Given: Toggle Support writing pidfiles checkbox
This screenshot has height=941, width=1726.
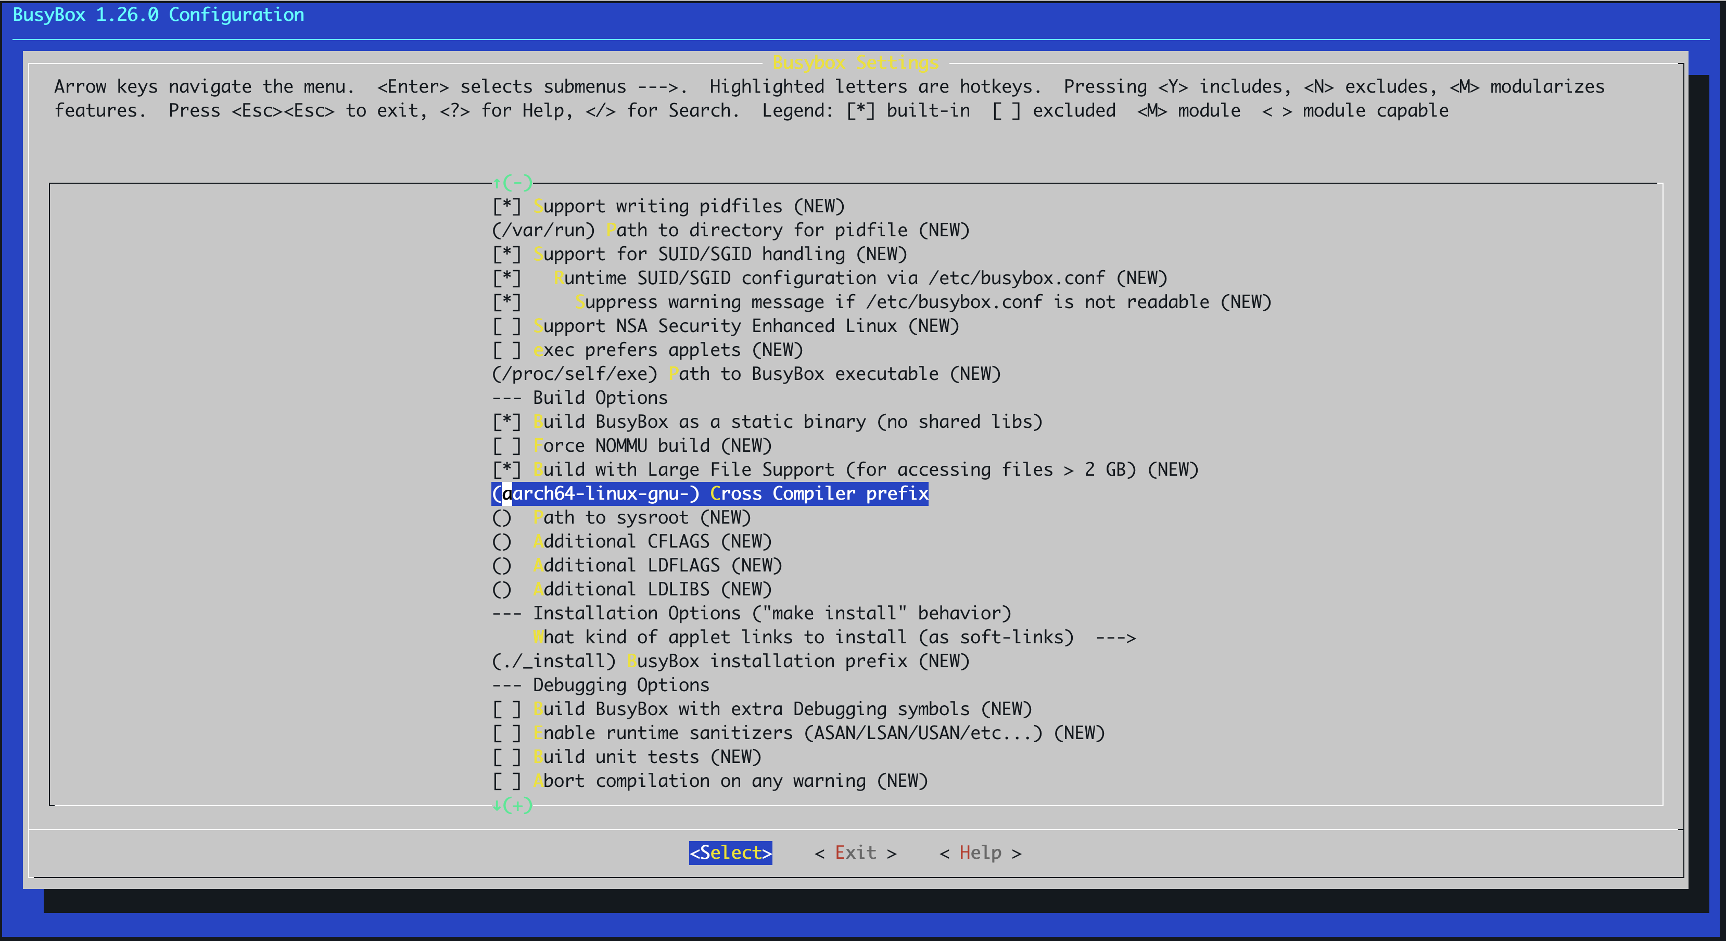Looking at the screenshot, I should (x=668, y=206).
